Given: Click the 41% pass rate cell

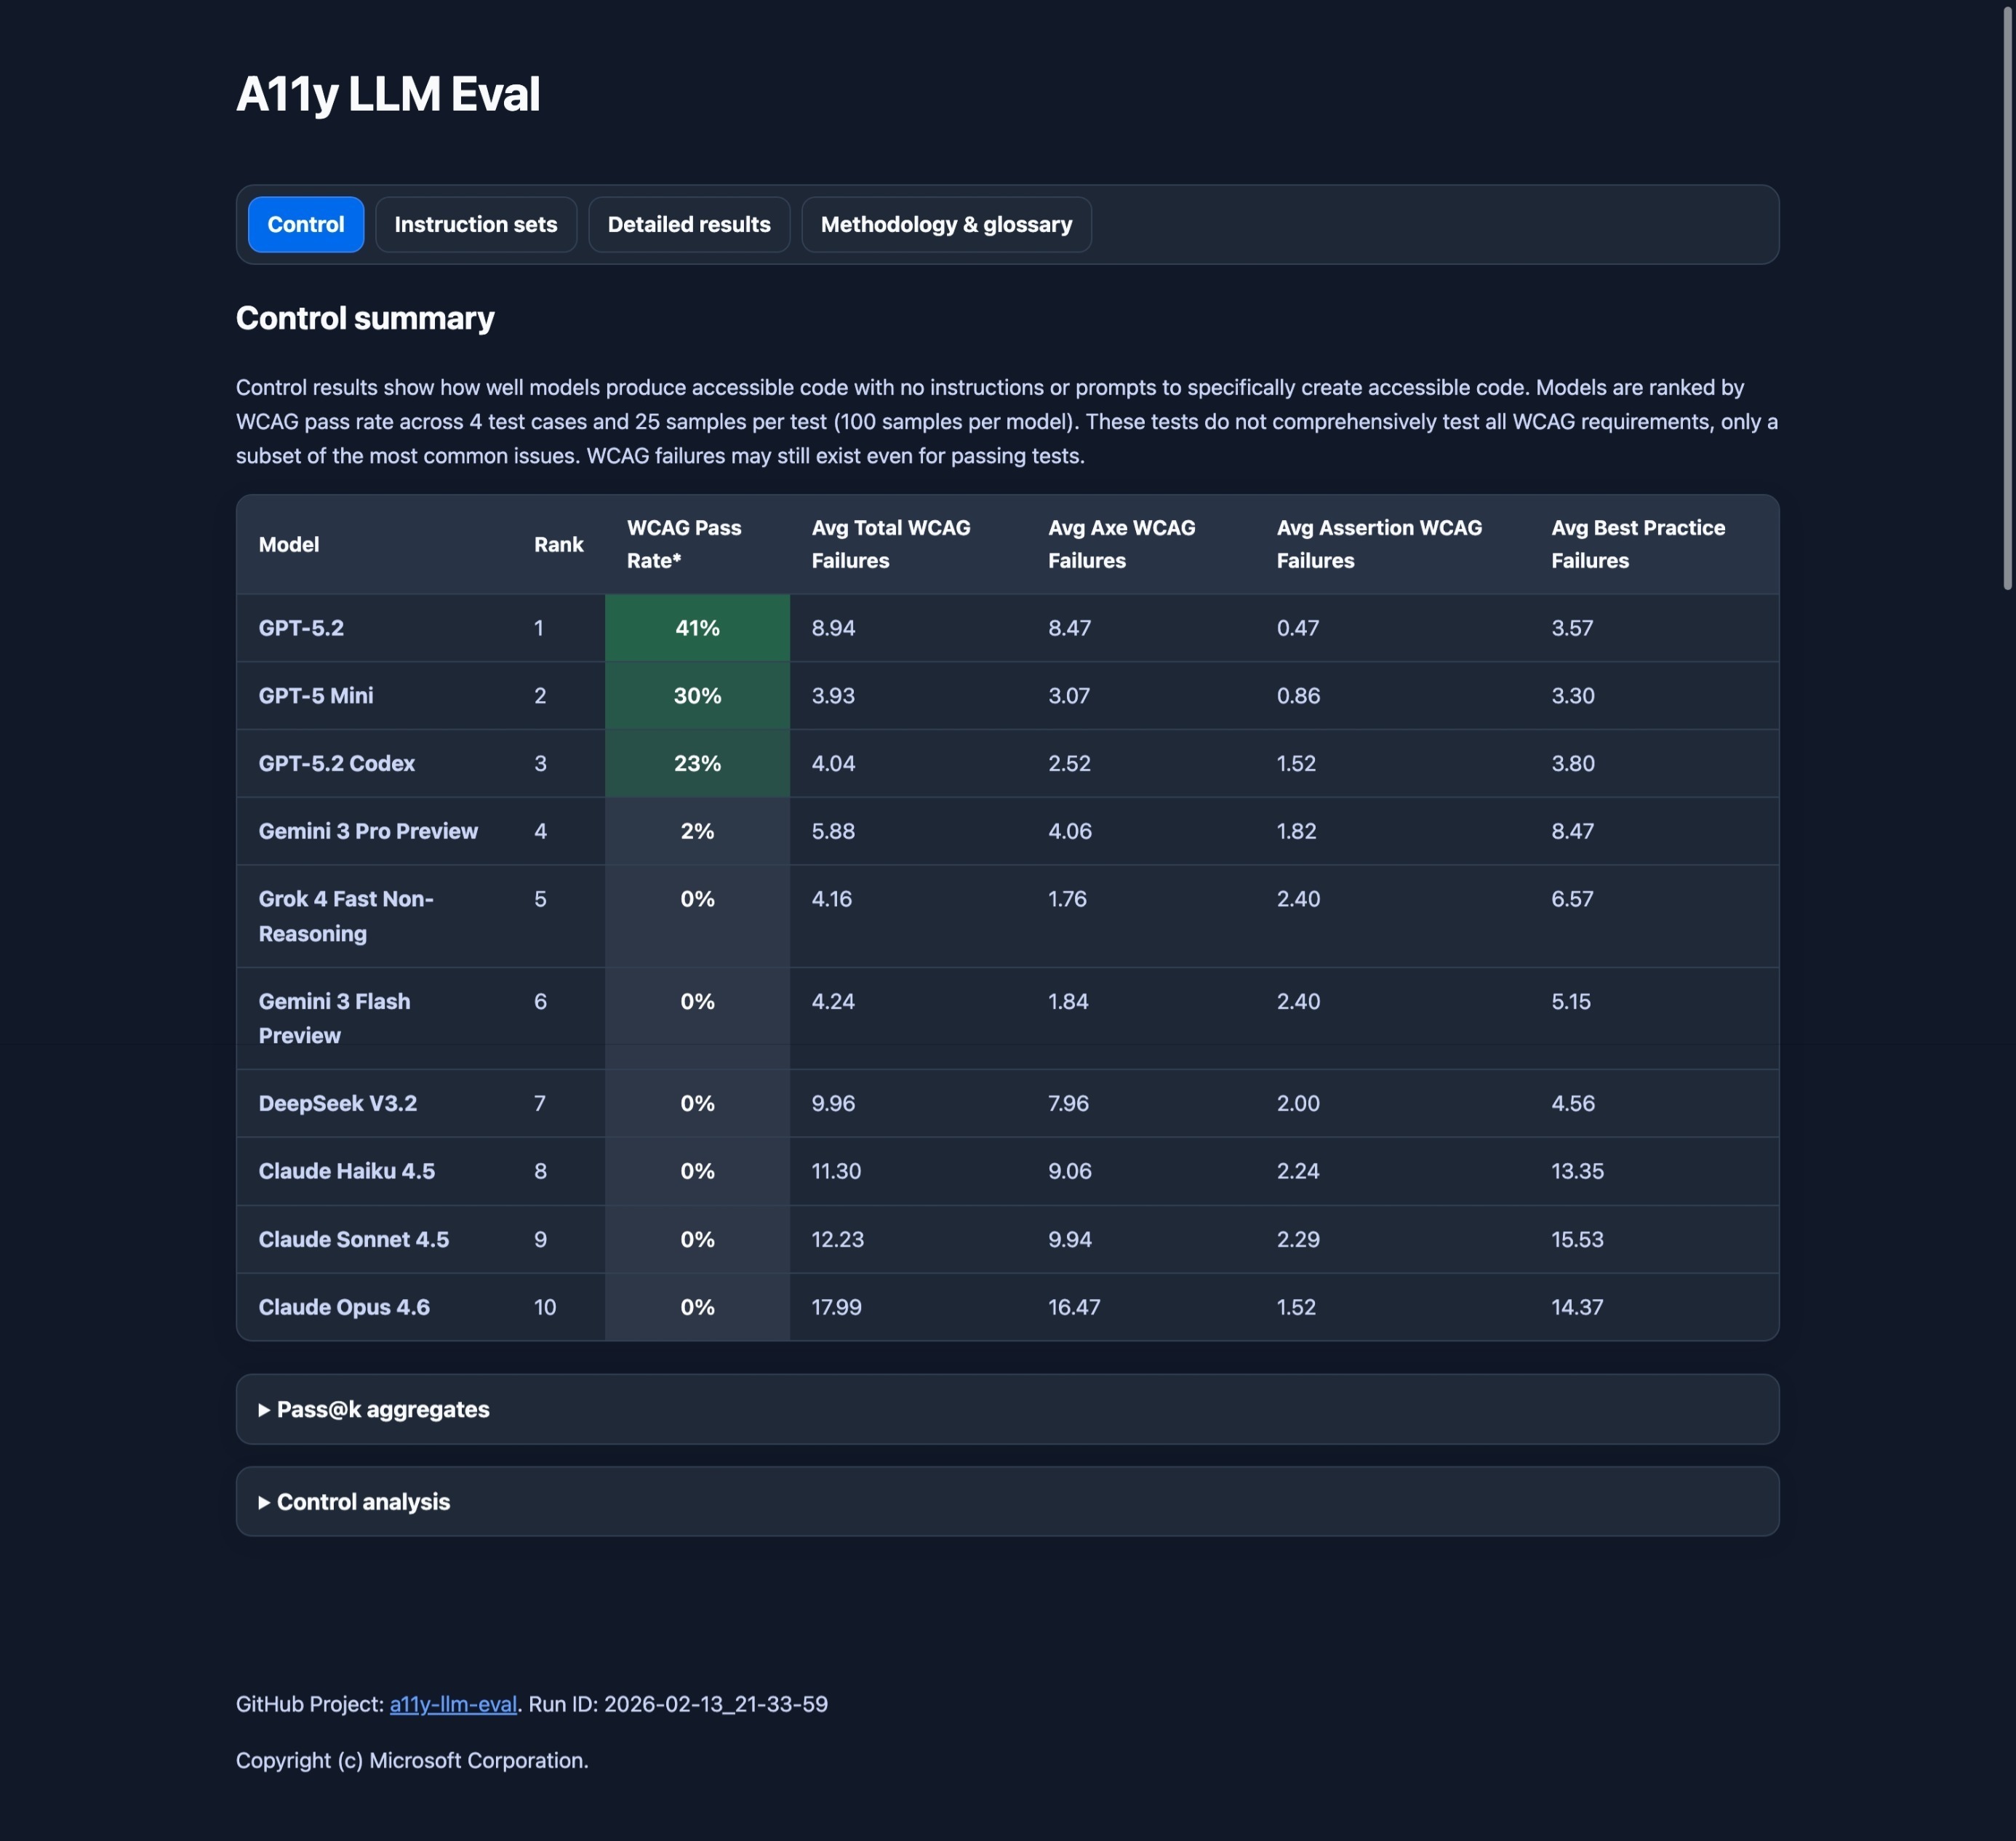Looking at the screenshot, I should pyautogui.click(x=697, y=628).
